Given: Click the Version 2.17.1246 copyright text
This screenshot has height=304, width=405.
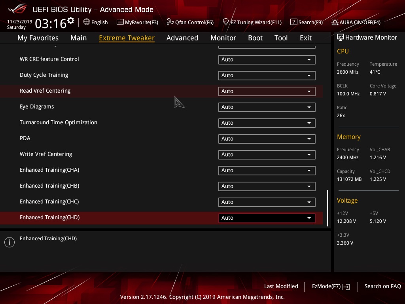Looking at the screenshot, I should 202,297.
